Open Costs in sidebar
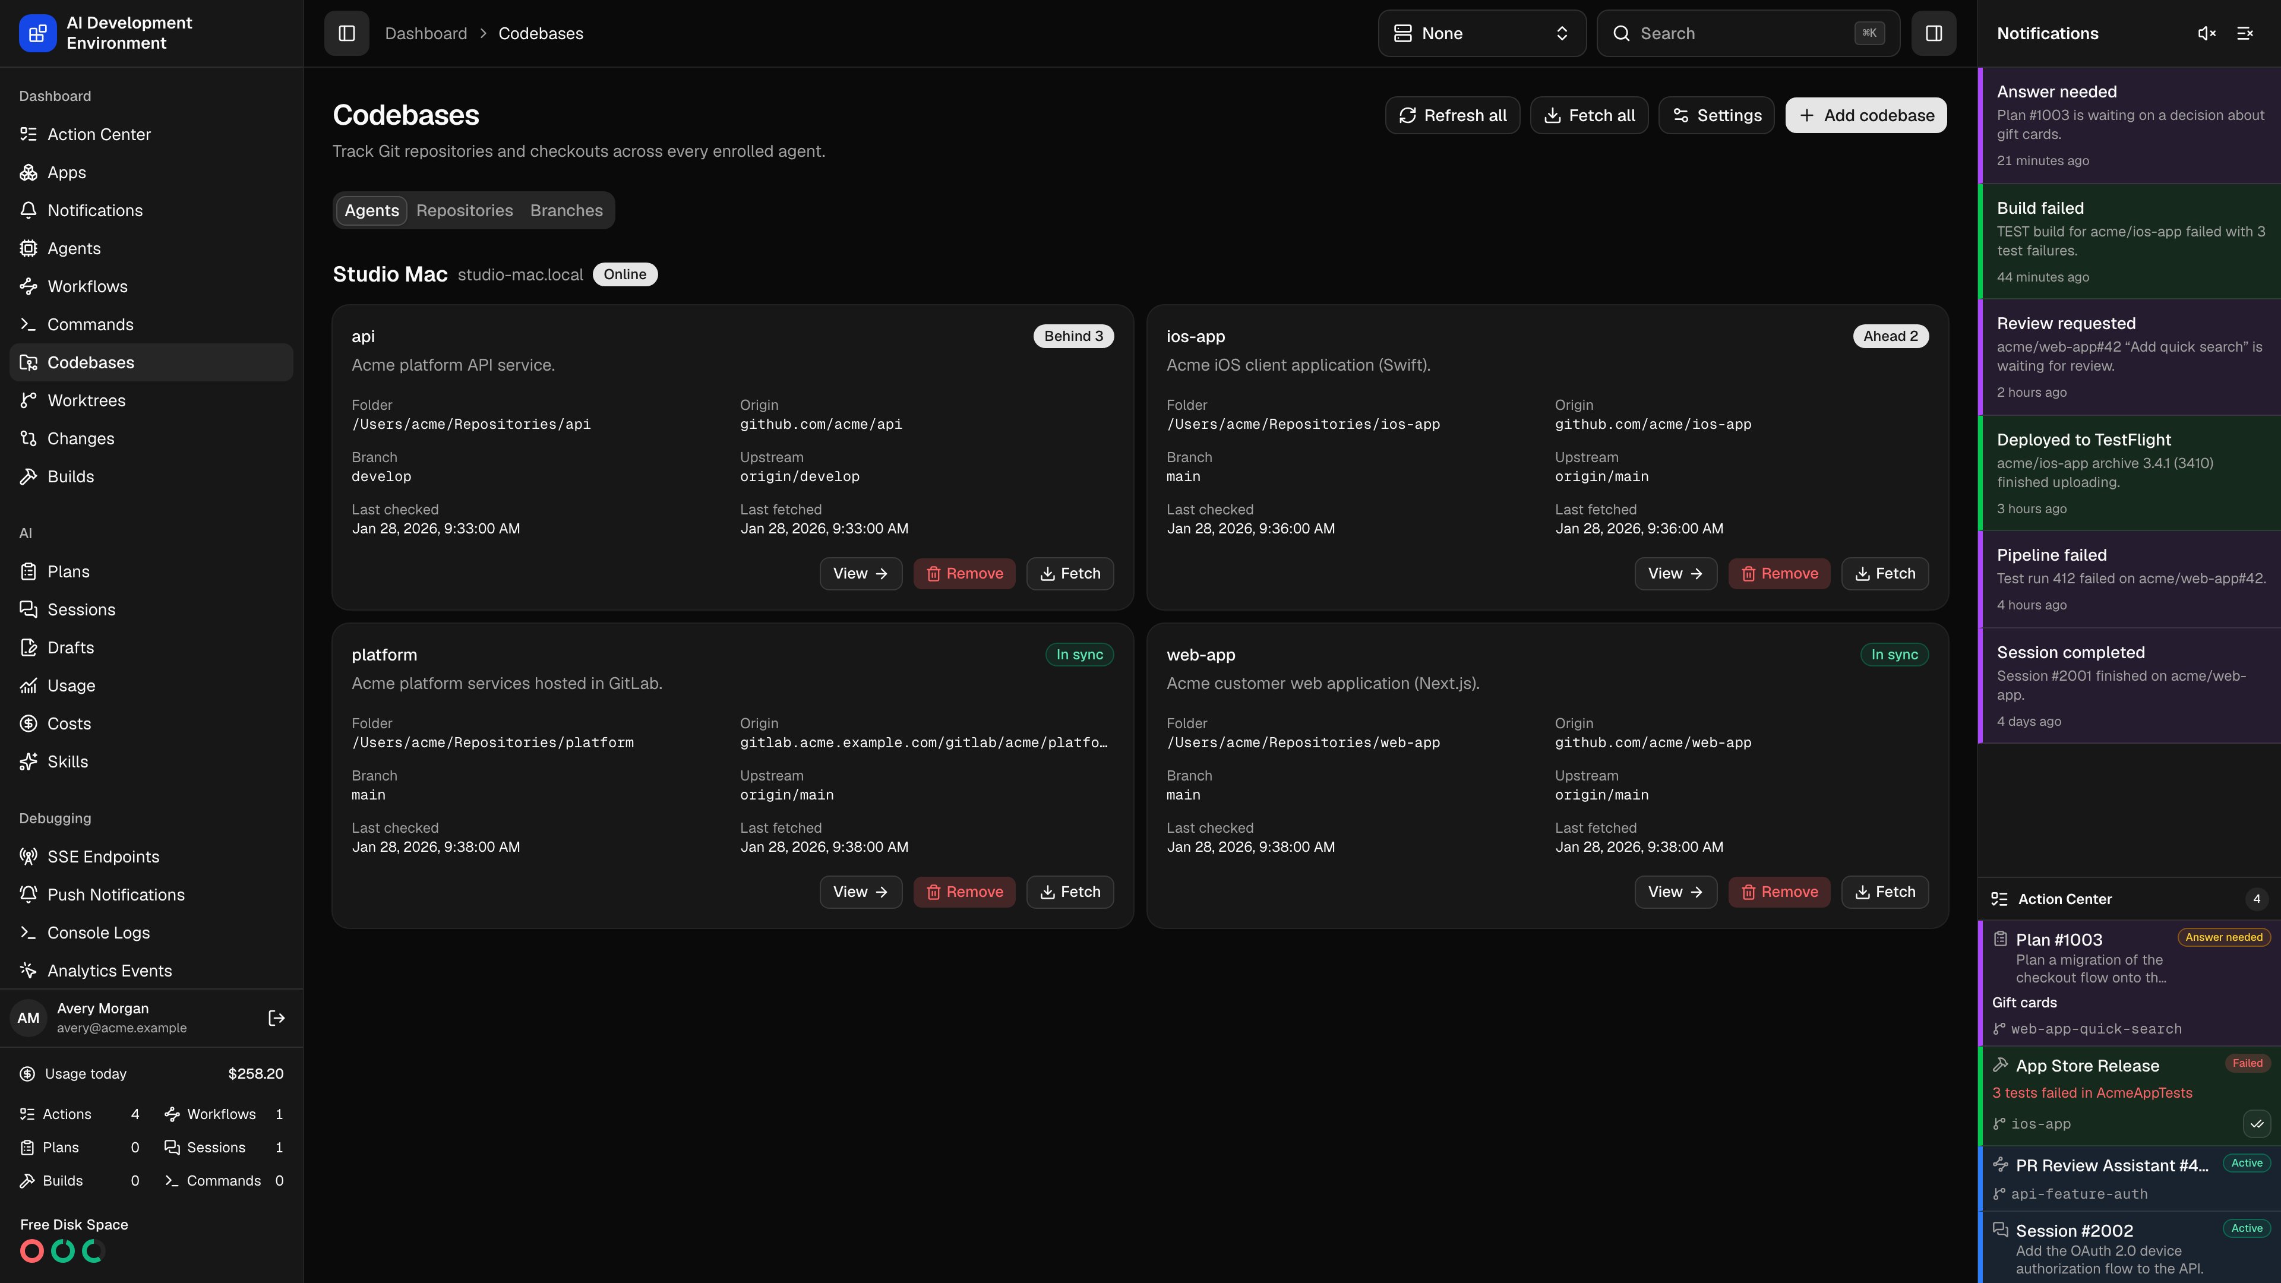 [x=151, y=724]
